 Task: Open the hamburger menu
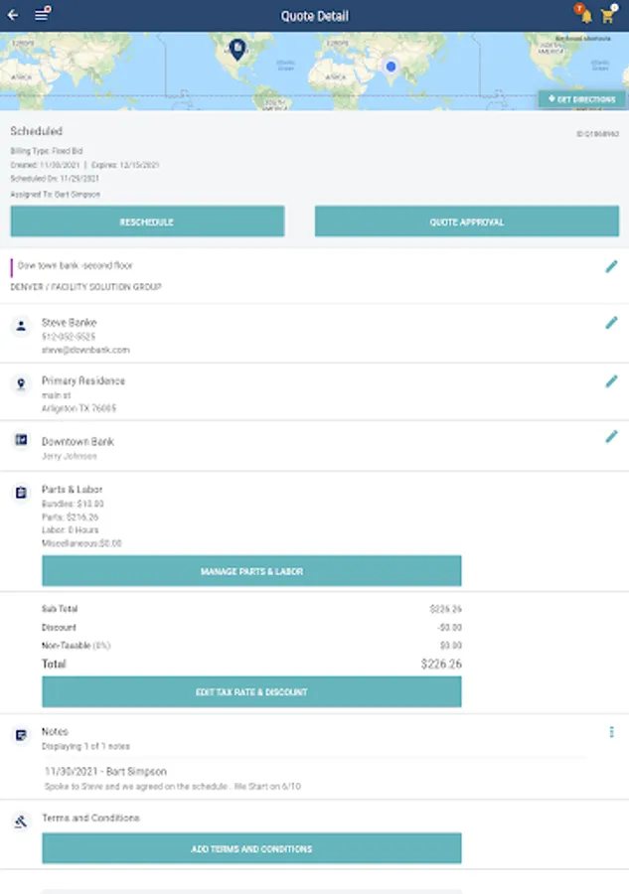tap(42, 15)
